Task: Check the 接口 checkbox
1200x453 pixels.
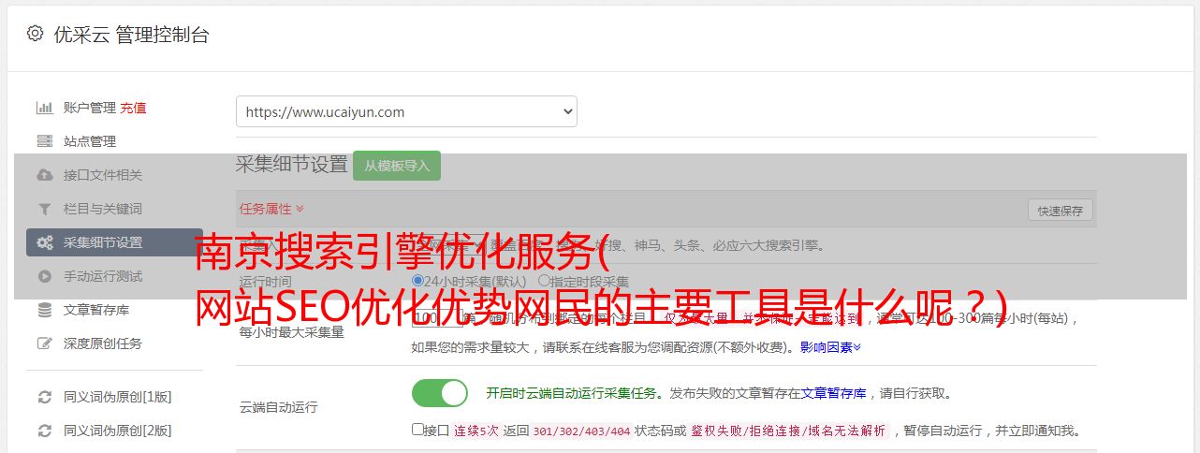Action: [417, 430]
